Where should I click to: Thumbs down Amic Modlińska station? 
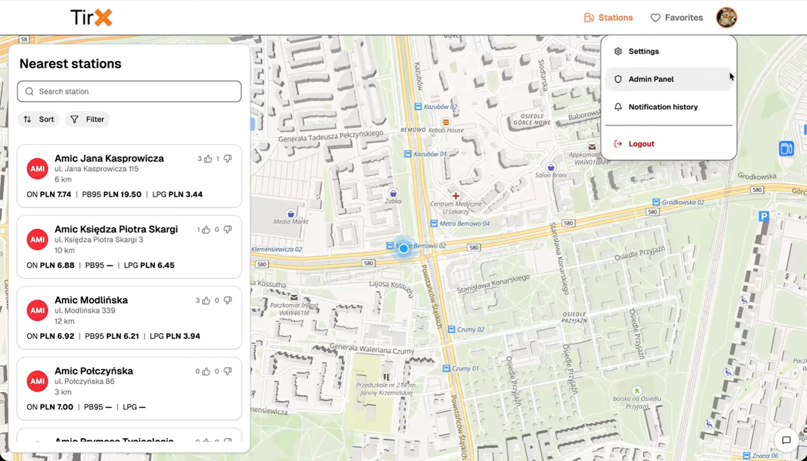pyautogui.click(x=228, y=301)
